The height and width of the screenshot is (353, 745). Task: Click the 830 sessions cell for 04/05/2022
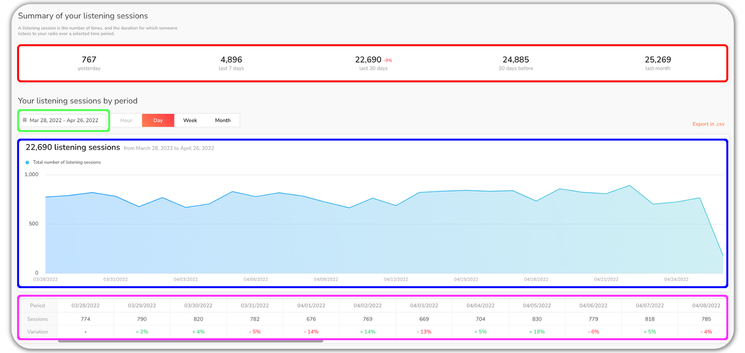pos(537,319)
